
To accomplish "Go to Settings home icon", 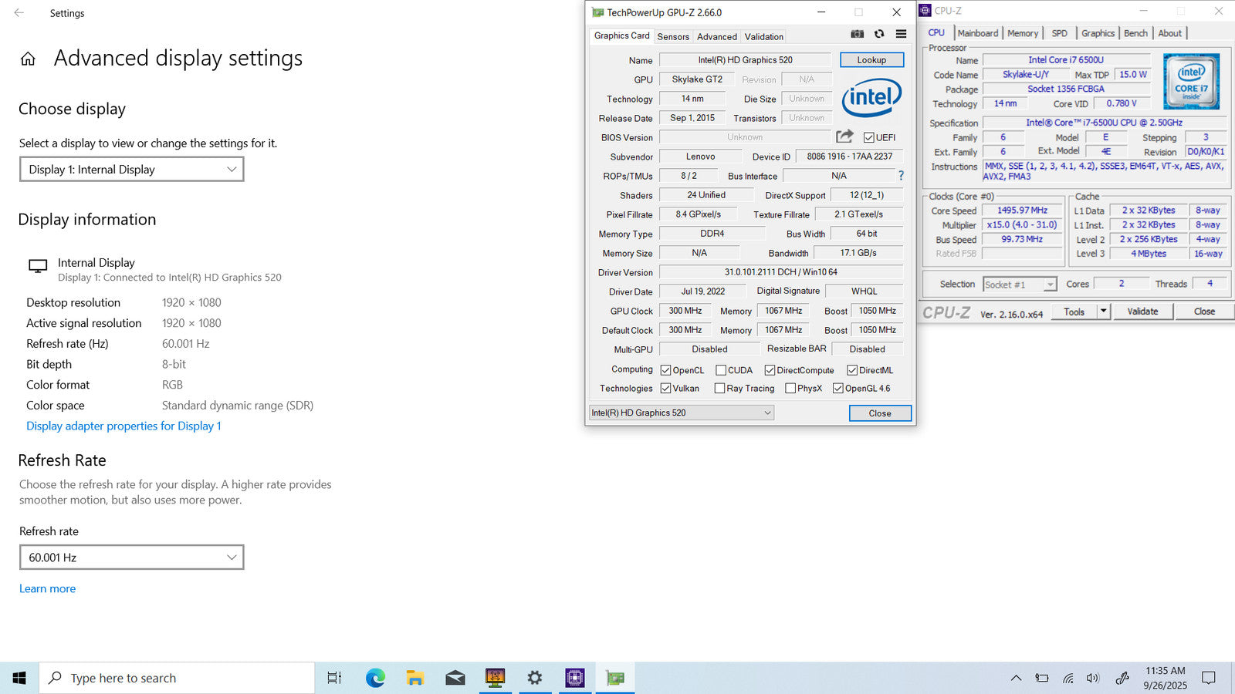I will tap(28, 59).
